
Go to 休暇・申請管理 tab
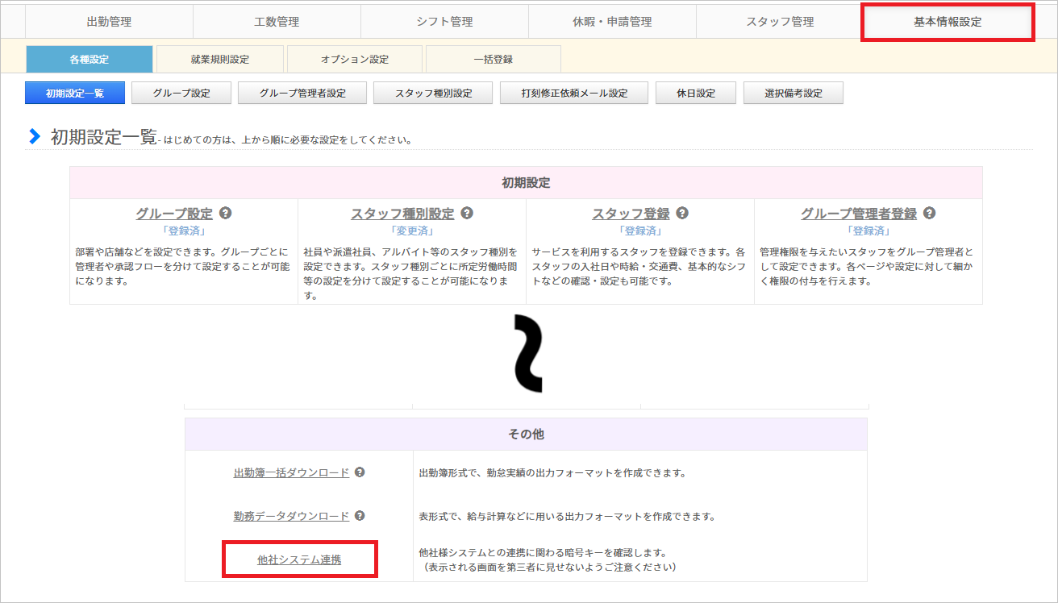(x=612, y=22)
